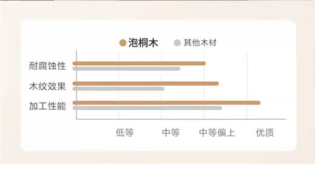Select the gray 加工性能 bar
The image size is (315, 173).
[147, 108]
